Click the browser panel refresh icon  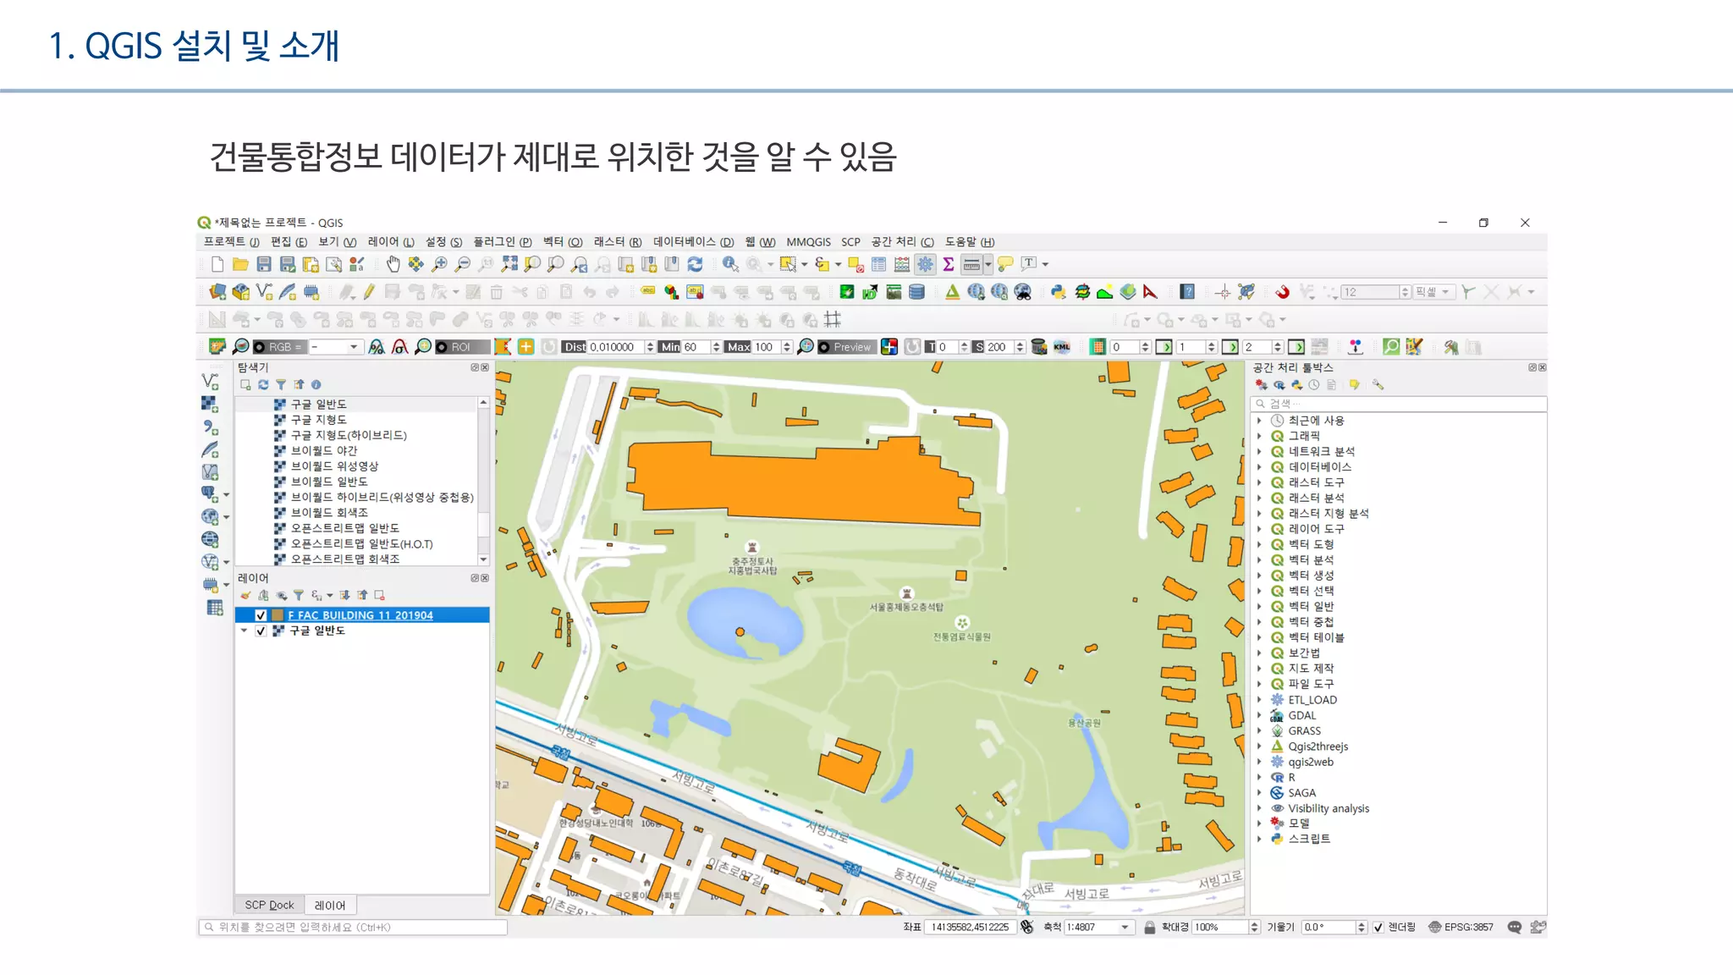[x=263, y=385]
